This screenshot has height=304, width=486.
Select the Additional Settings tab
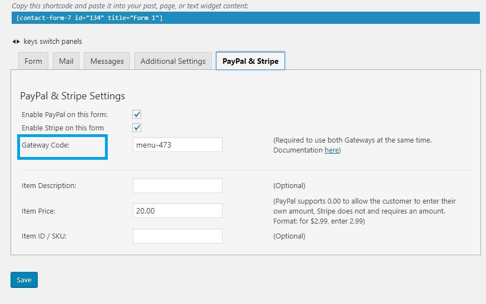(173, 61)
